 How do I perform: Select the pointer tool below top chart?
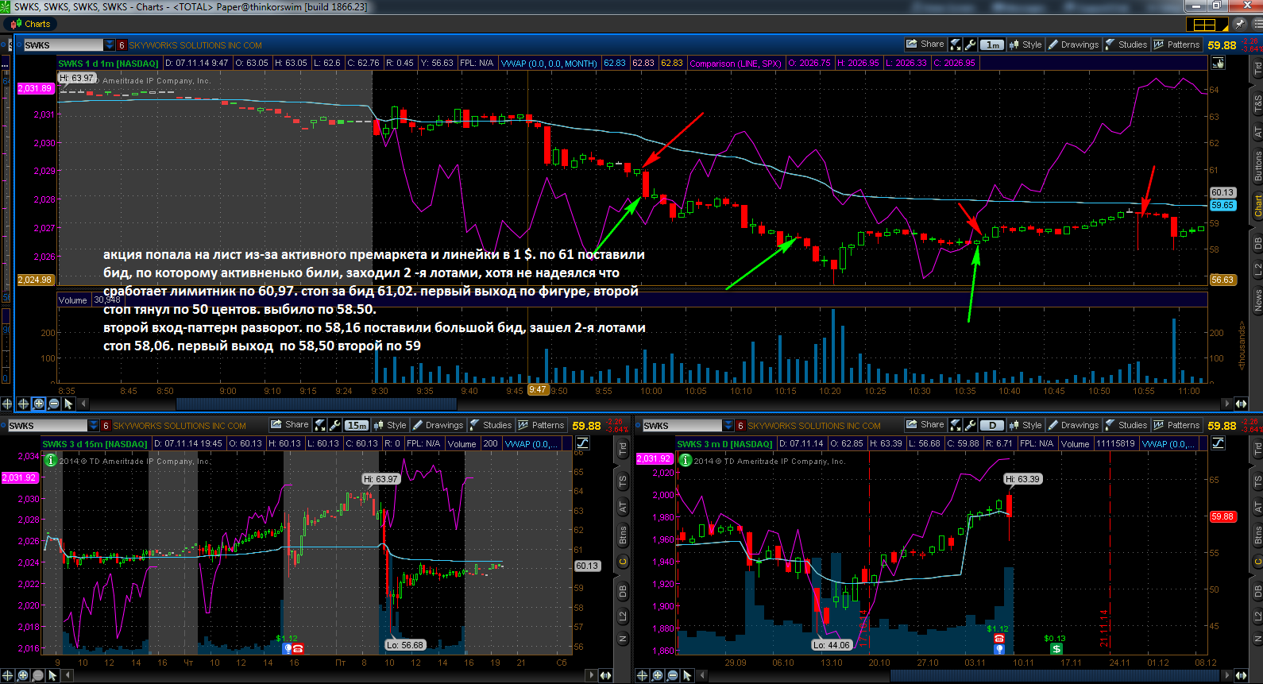coord(68,404)
